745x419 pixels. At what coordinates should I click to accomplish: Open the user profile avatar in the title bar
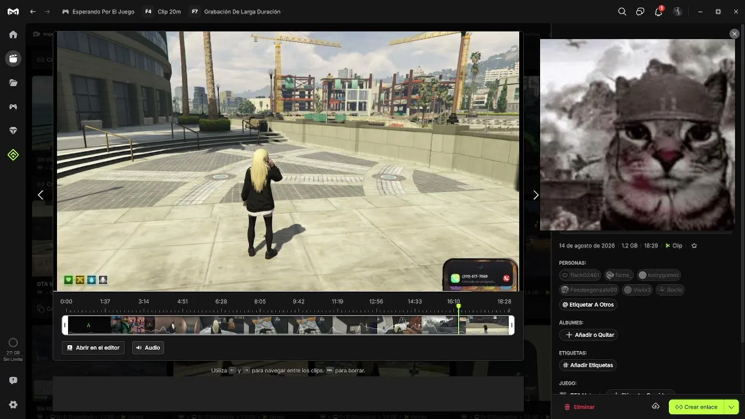(x=677, y=12)
